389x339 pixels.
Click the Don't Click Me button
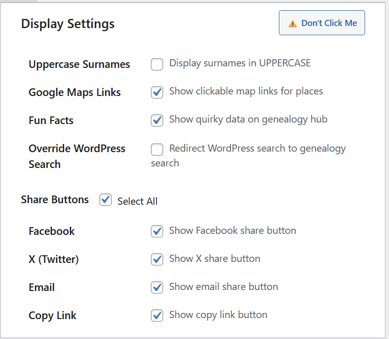[322, 23]
